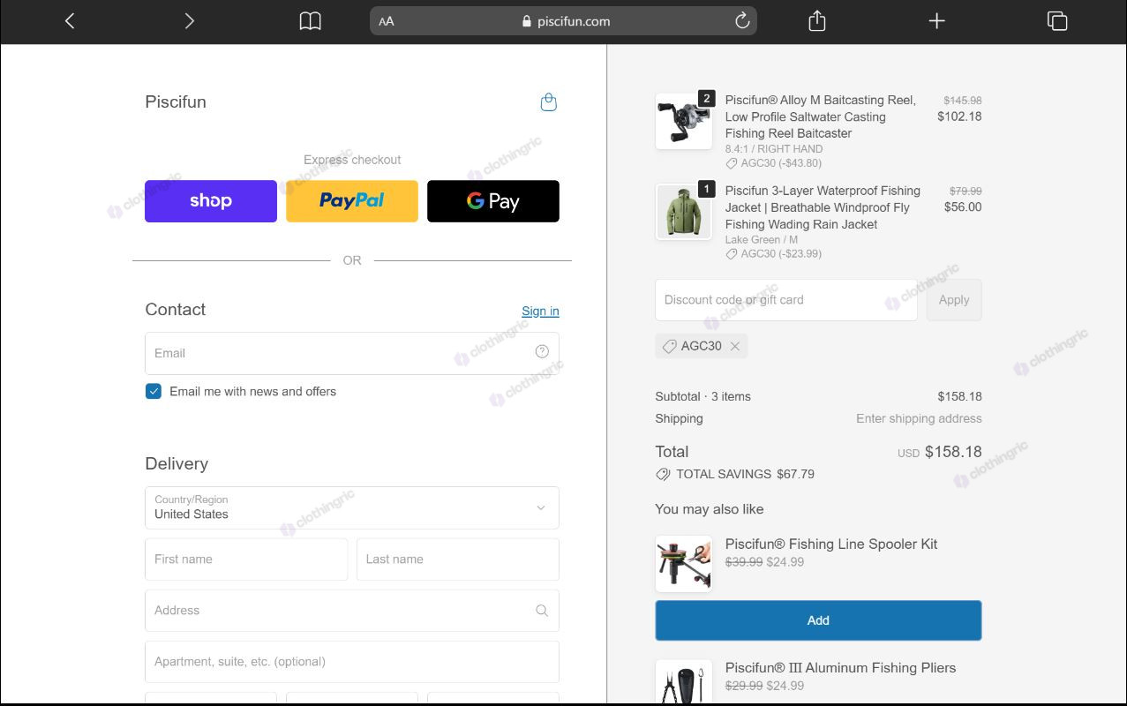Click the Aluminum Fishing Pliers thumbnail
This screenshot has width=1127, height=706.
tap(684, 681)
